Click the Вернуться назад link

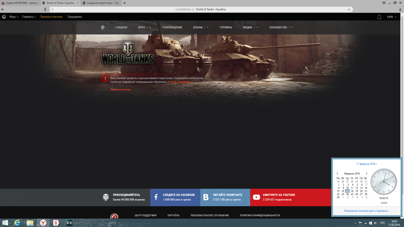click(x=121, y=89)
